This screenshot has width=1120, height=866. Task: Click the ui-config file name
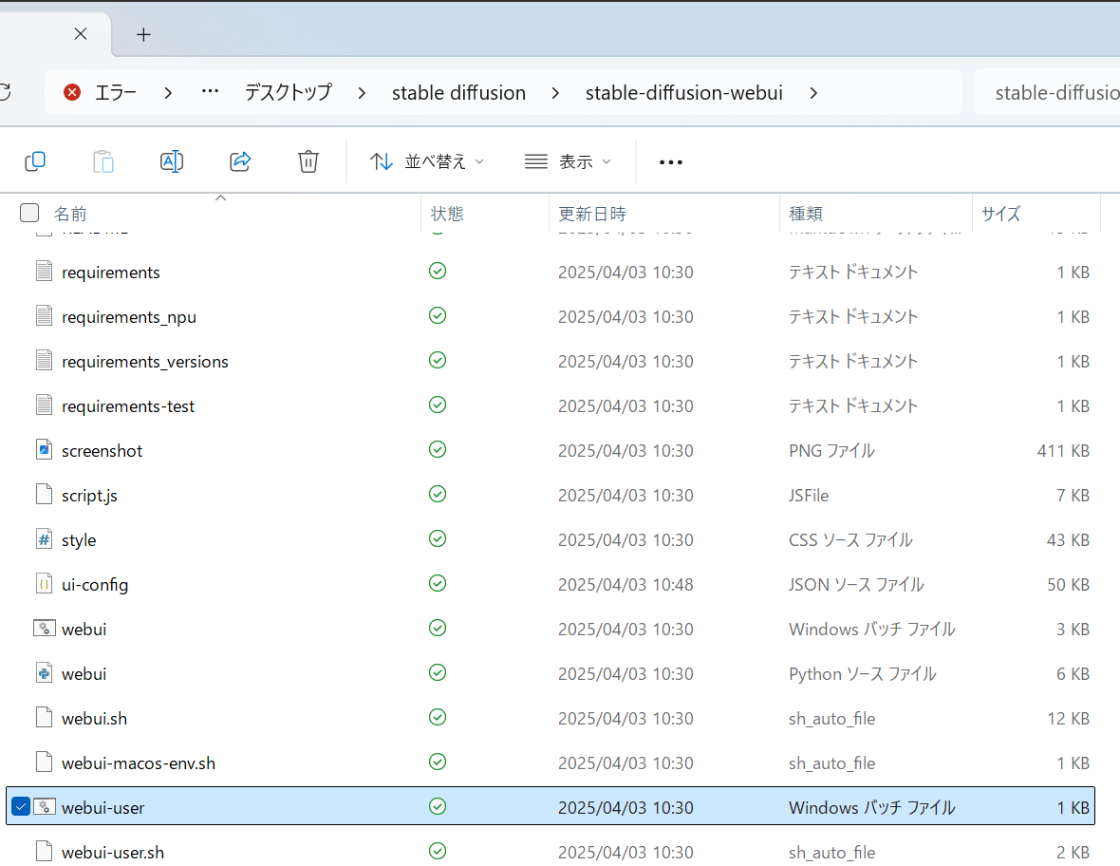click(95, 585)
